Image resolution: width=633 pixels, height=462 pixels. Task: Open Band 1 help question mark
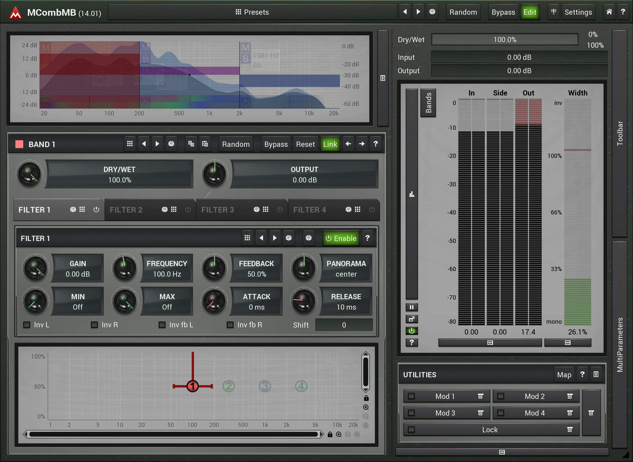click(376, 144)
